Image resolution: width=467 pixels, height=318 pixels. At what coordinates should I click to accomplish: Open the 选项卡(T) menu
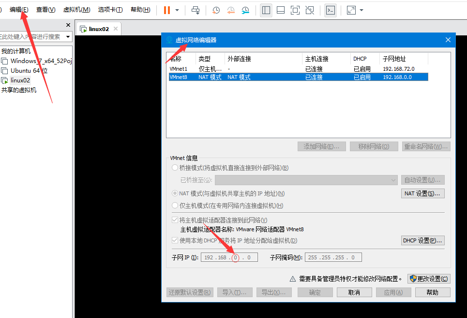coord(110,10)
